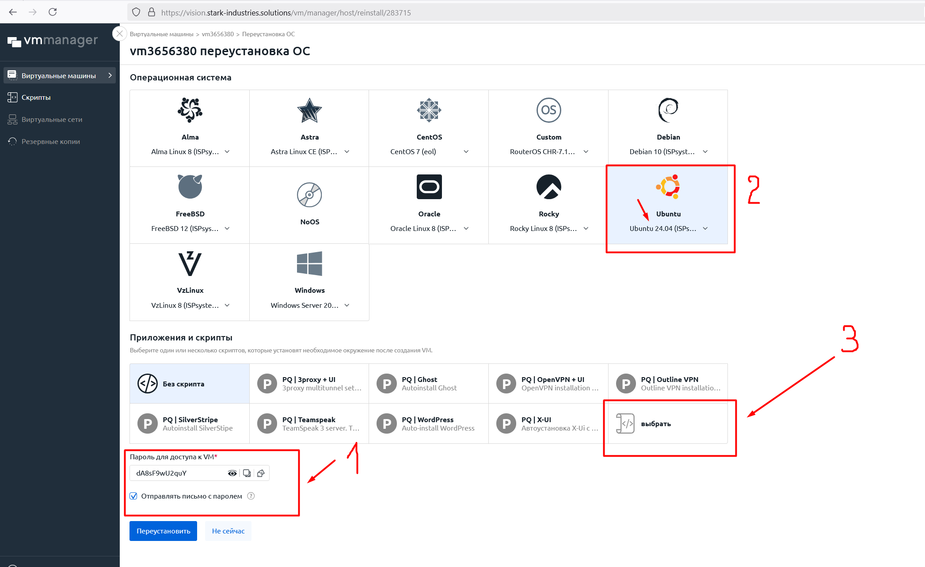Open CentOS 7 (eol) version dropdown
Image resolution: width=925 pixels, height=567 pixels.
pyautogui.click(x=429, y=151)
